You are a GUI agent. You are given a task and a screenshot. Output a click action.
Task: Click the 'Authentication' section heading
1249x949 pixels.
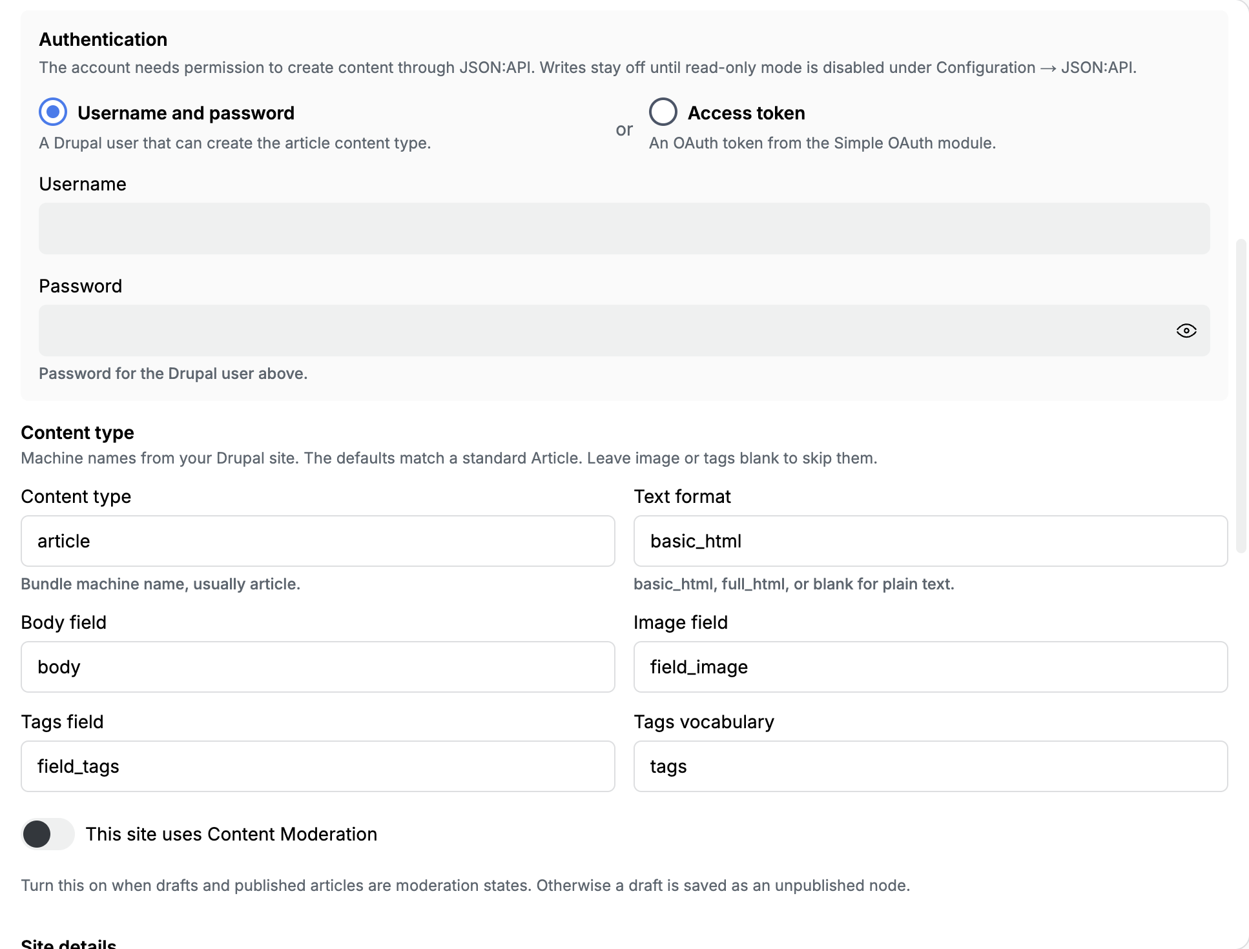[x=103, y=39]
